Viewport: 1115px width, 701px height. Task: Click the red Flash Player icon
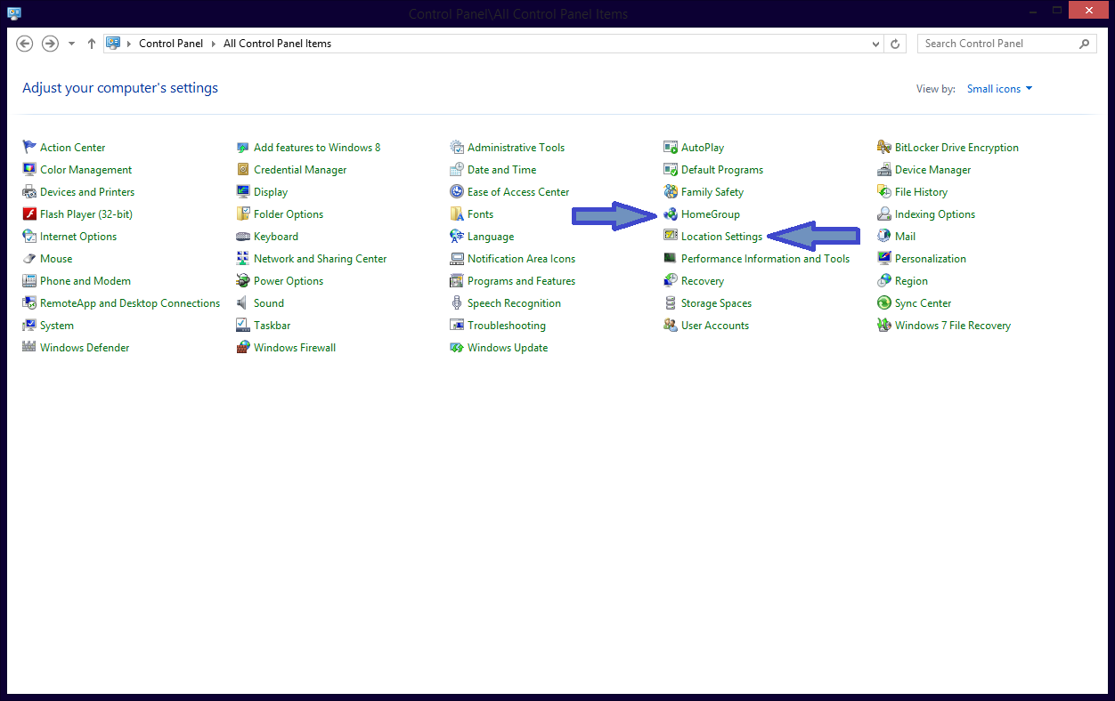click(29, 214)
